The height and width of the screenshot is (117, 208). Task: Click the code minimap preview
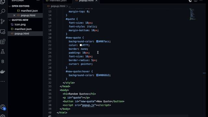click(x=192, y=14)
